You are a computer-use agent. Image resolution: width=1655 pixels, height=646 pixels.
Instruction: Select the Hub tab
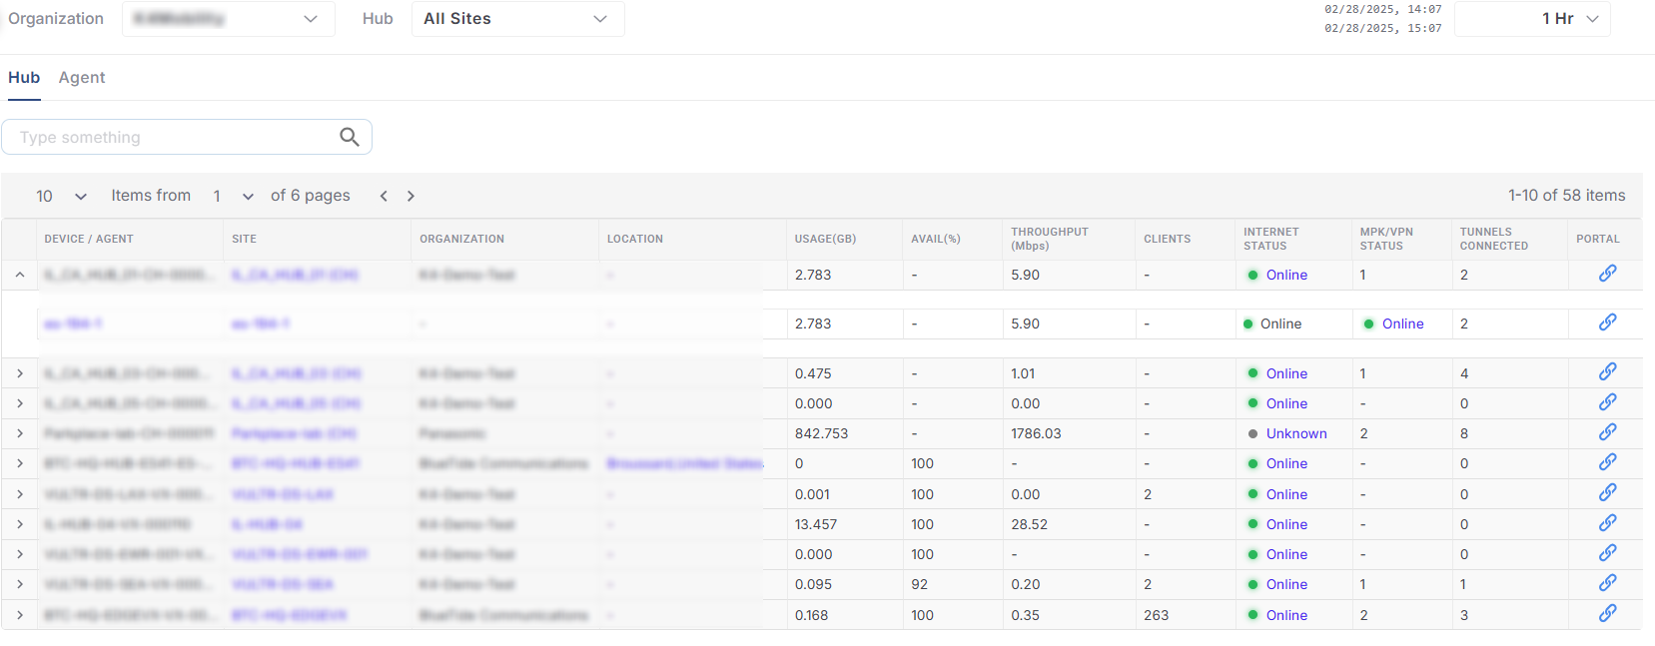(24, 78)
